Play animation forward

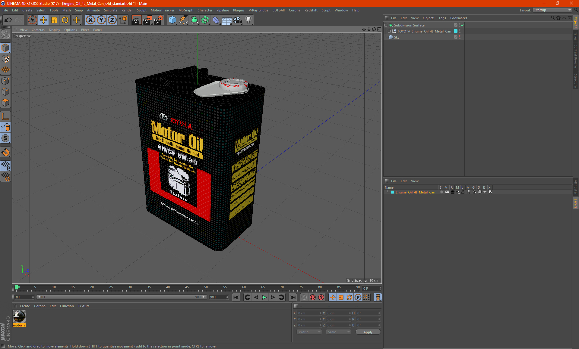[x=264, y=297]
